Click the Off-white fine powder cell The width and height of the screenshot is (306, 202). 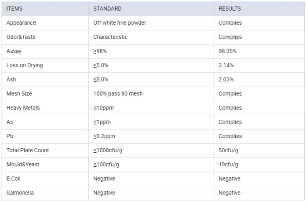[x=120, y=23]
